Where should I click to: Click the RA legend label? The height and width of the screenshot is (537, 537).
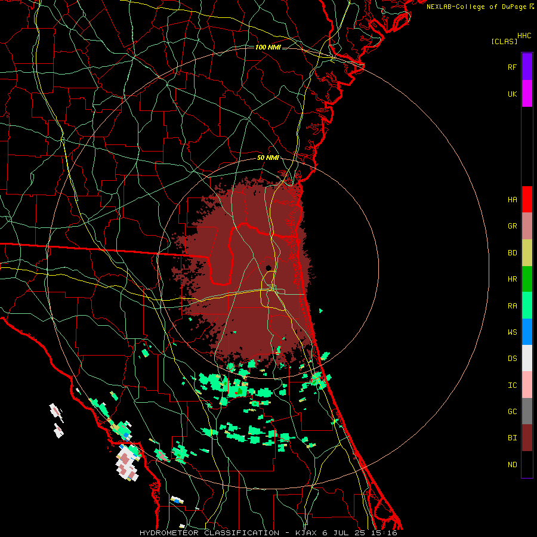512,305
